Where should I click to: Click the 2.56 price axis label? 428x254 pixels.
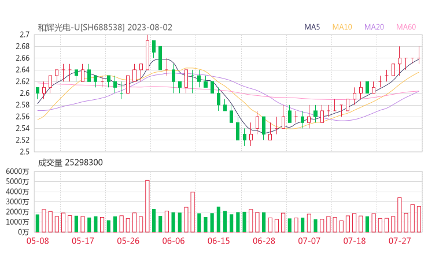(23, 117)
